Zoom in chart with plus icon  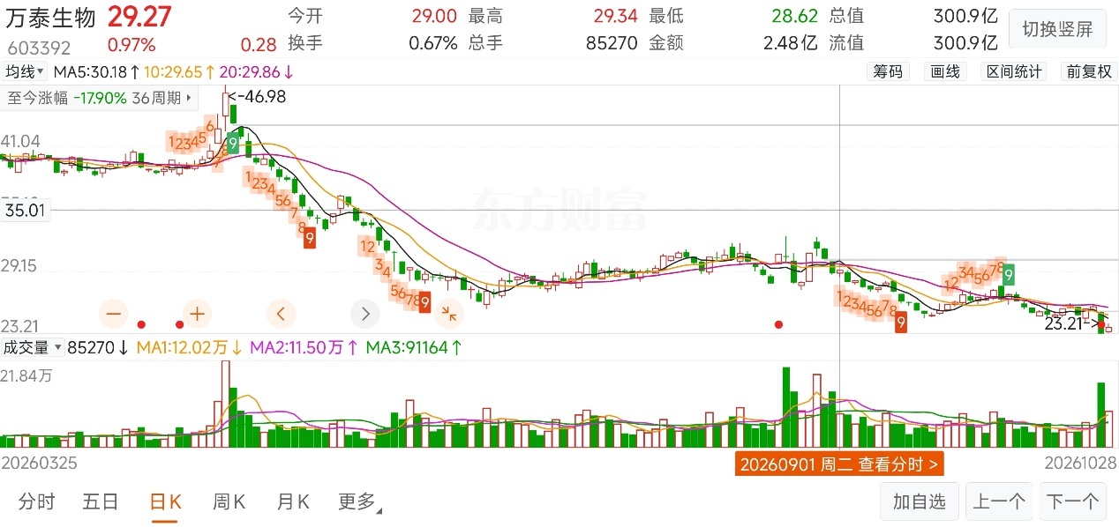[x=197, y=313]
